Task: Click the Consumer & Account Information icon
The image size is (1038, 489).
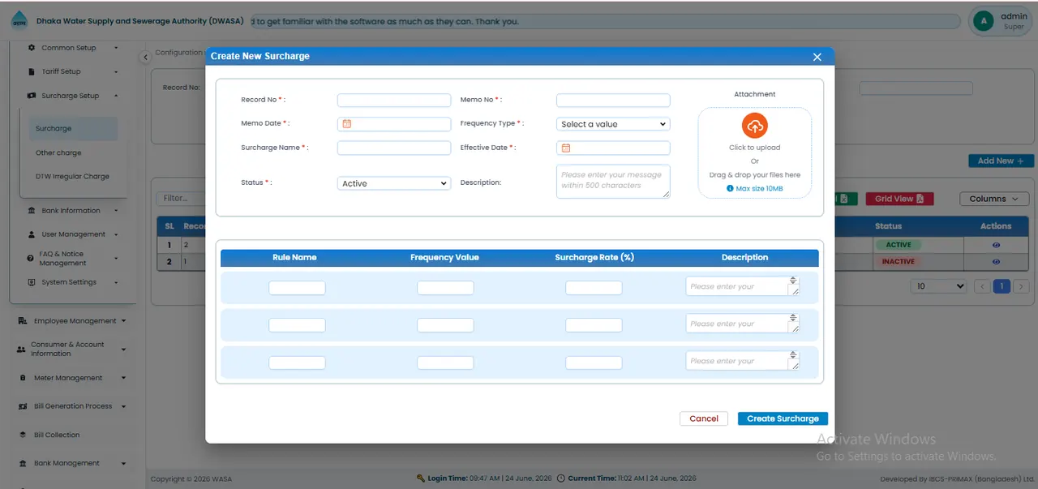Action: coord(21,350)
